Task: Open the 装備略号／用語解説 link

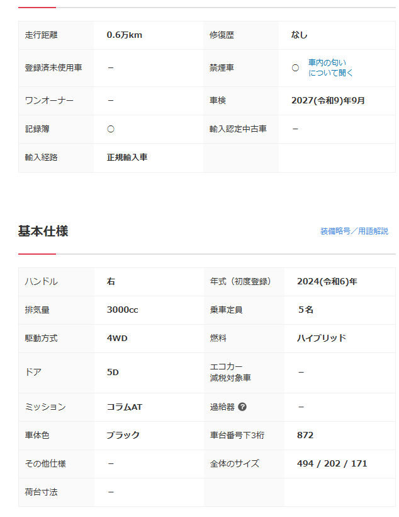Action: tap(354, 231)
